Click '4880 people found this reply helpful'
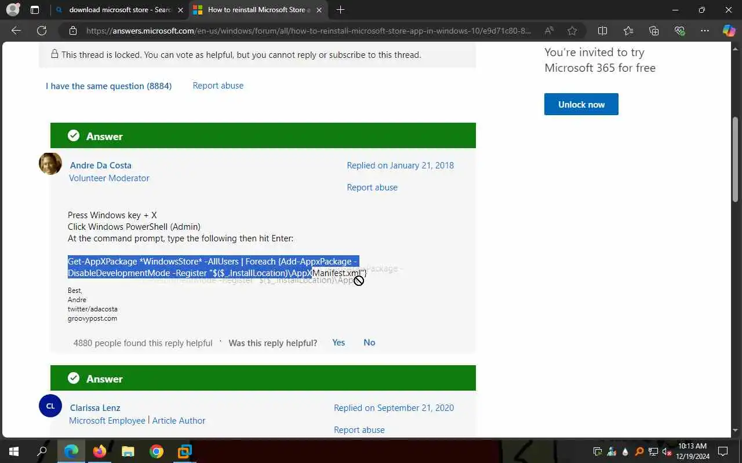The image size is (742, 463). 143,343
